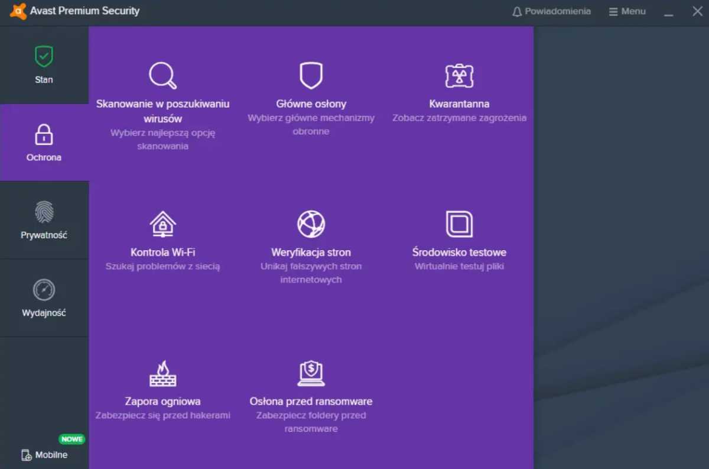Open the Powiadomienia notification bell
The image size is (709, 469).
pos(516,11)
